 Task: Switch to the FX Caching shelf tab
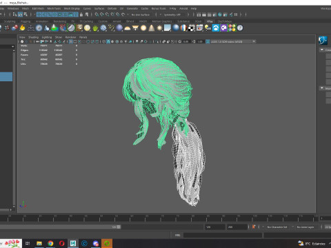click(86, 21)
